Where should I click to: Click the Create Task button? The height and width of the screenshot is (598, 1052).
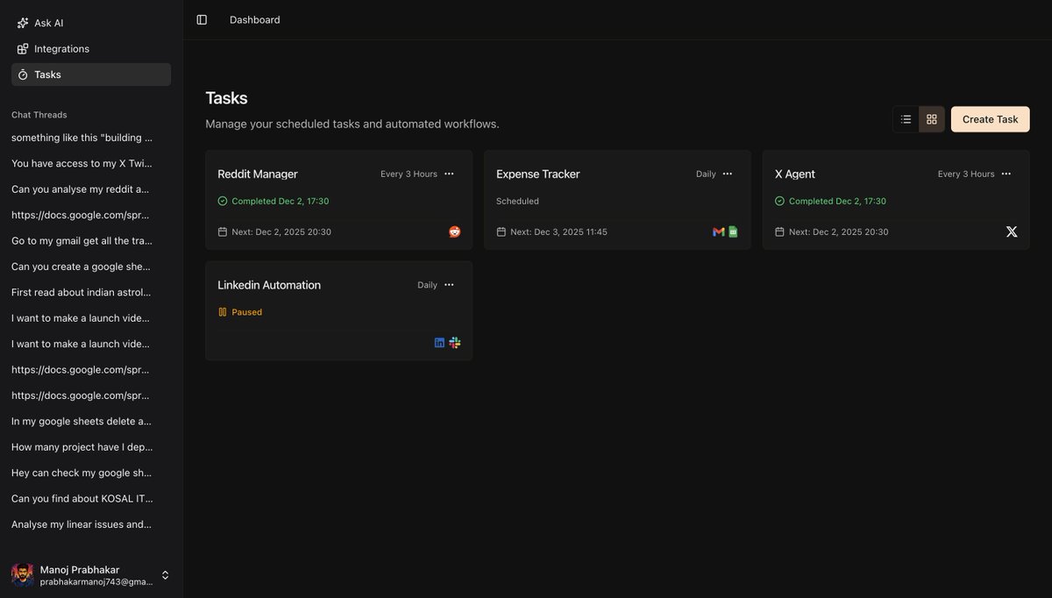(990, 117)
